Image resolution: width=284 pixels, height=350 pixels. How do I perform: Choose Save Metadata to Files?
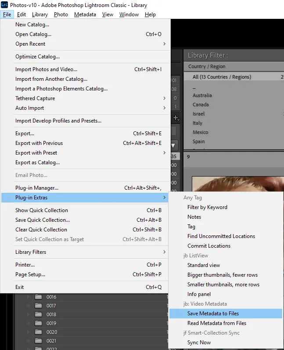tap(213, 314)
